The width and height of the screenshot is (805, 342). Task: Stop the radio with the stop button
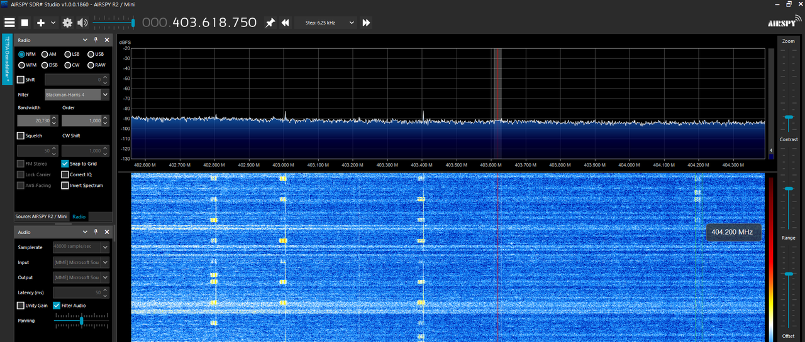[25, 23]
